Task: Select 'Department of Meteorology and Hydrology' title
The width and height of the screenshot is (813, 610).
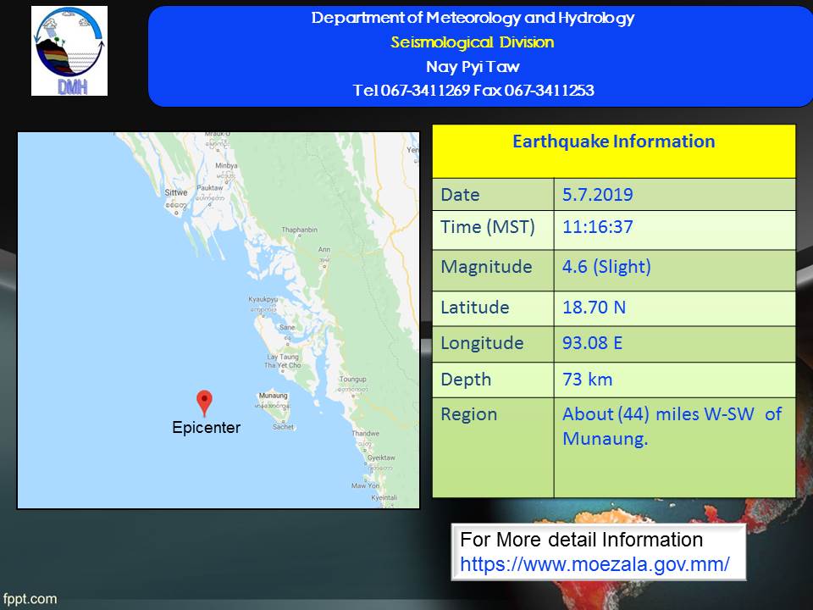Action: (473, 18)
